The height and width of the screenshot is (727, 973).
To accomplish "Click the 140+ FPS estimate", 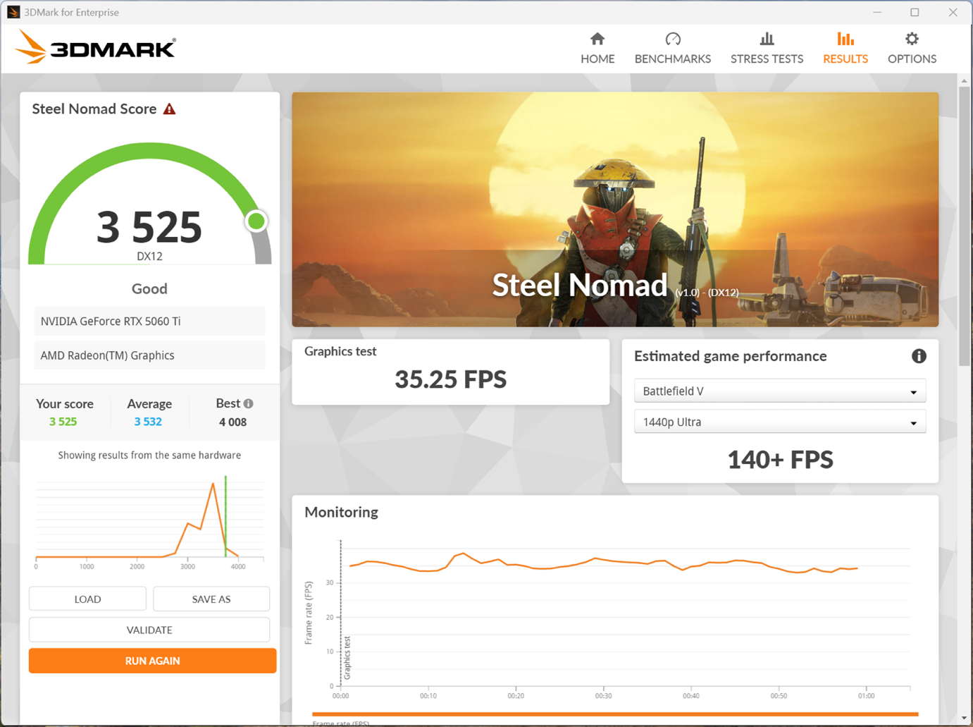I will coord(780,460).
